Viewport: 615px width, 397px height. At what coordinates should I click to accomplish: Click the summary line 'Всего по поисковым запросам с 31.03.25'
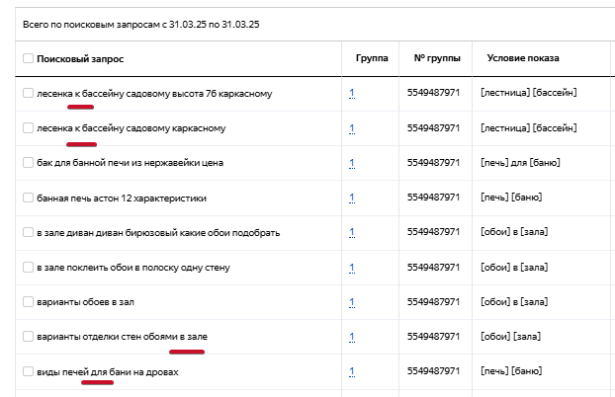tap(140, 25)
